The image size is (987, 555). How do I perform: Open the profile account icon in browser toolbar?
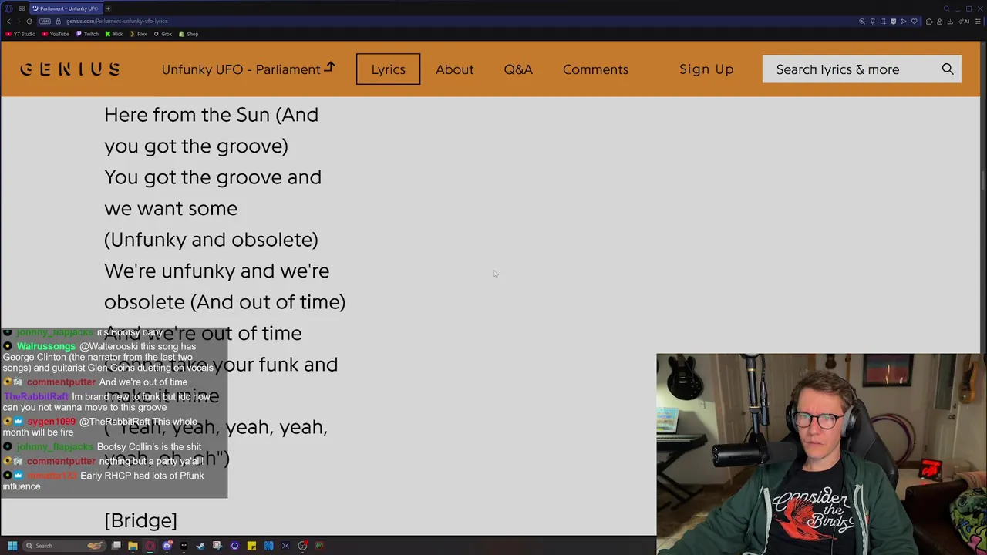tap(939, 22)
